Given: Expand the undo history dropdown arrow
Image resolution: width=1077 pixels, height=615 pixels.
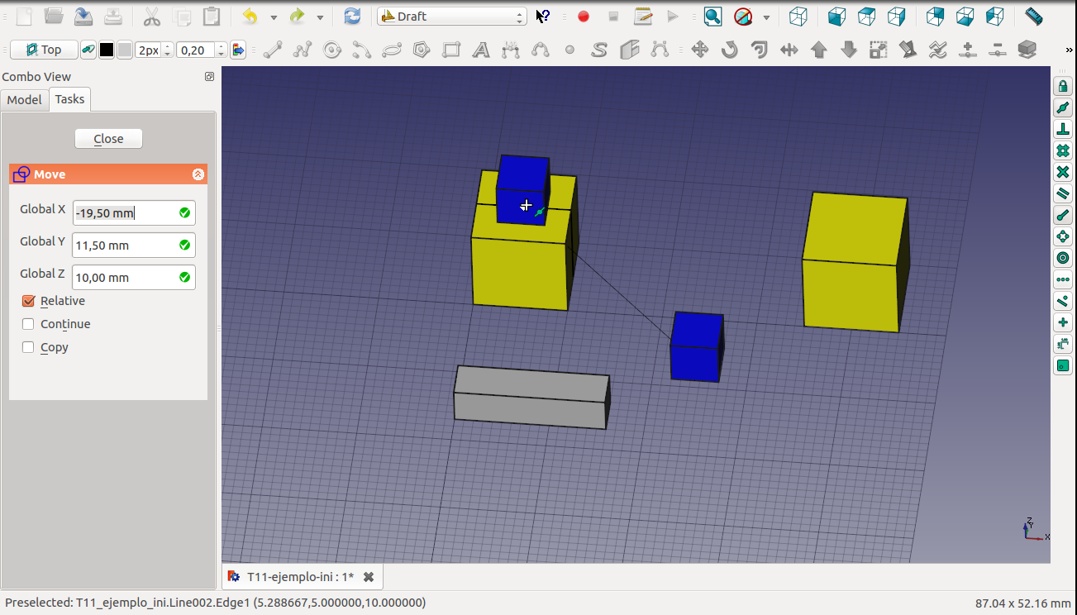Looking at the screenshot, I should 274,17.
